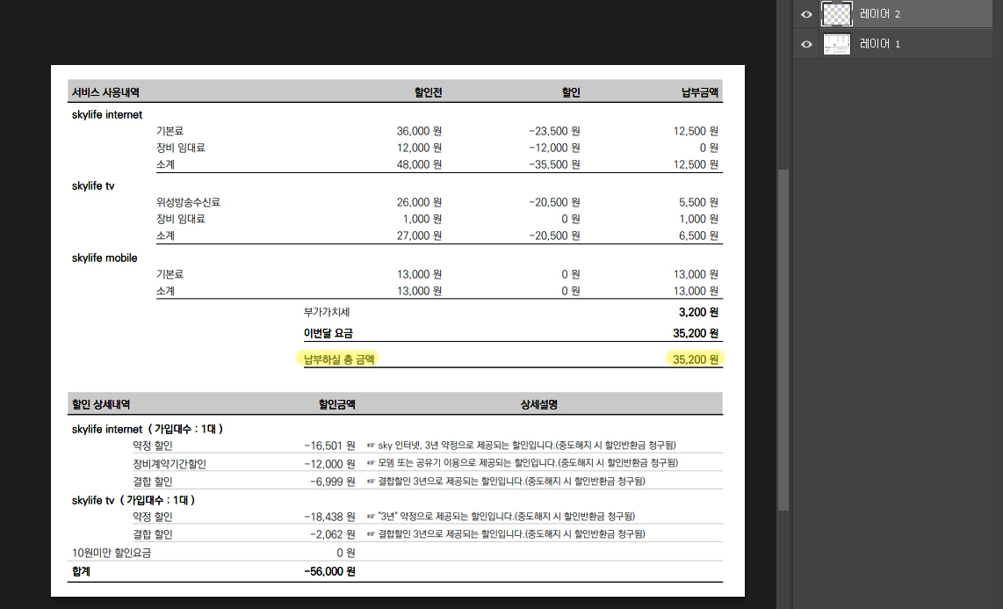The image size is (1003, 609).
Task: Click the 26,000 원 value
Action: click(419, 202)
